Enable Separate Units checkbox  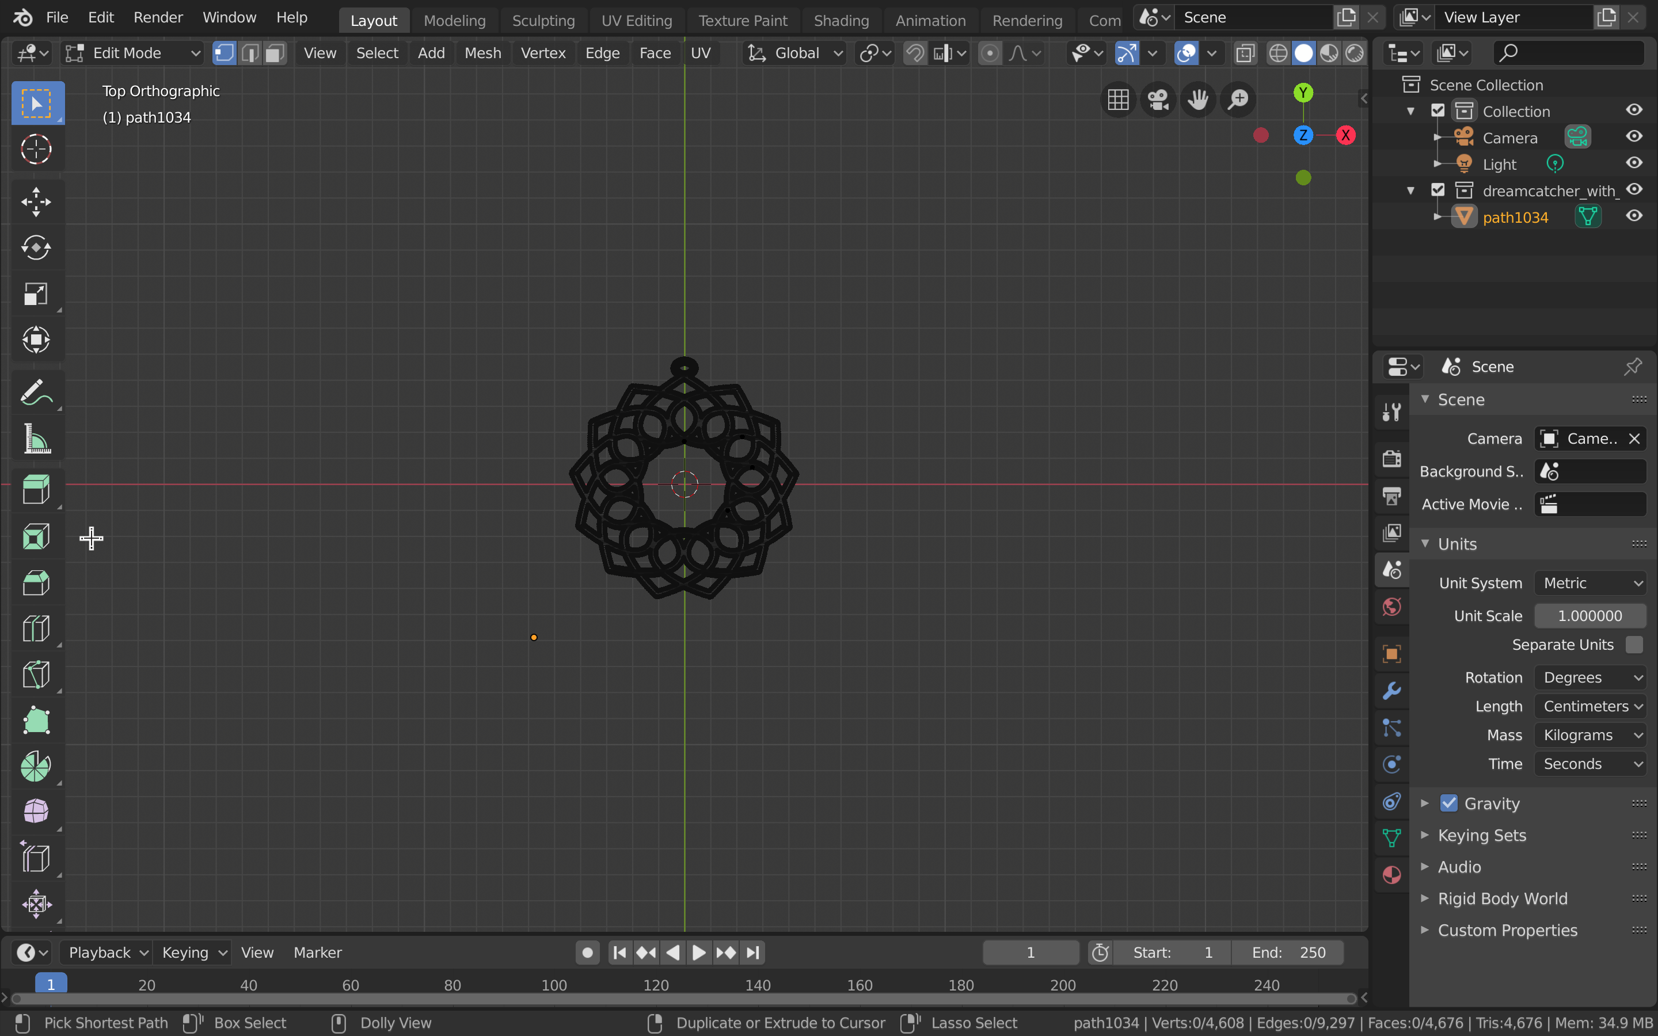pos(1634,645)
